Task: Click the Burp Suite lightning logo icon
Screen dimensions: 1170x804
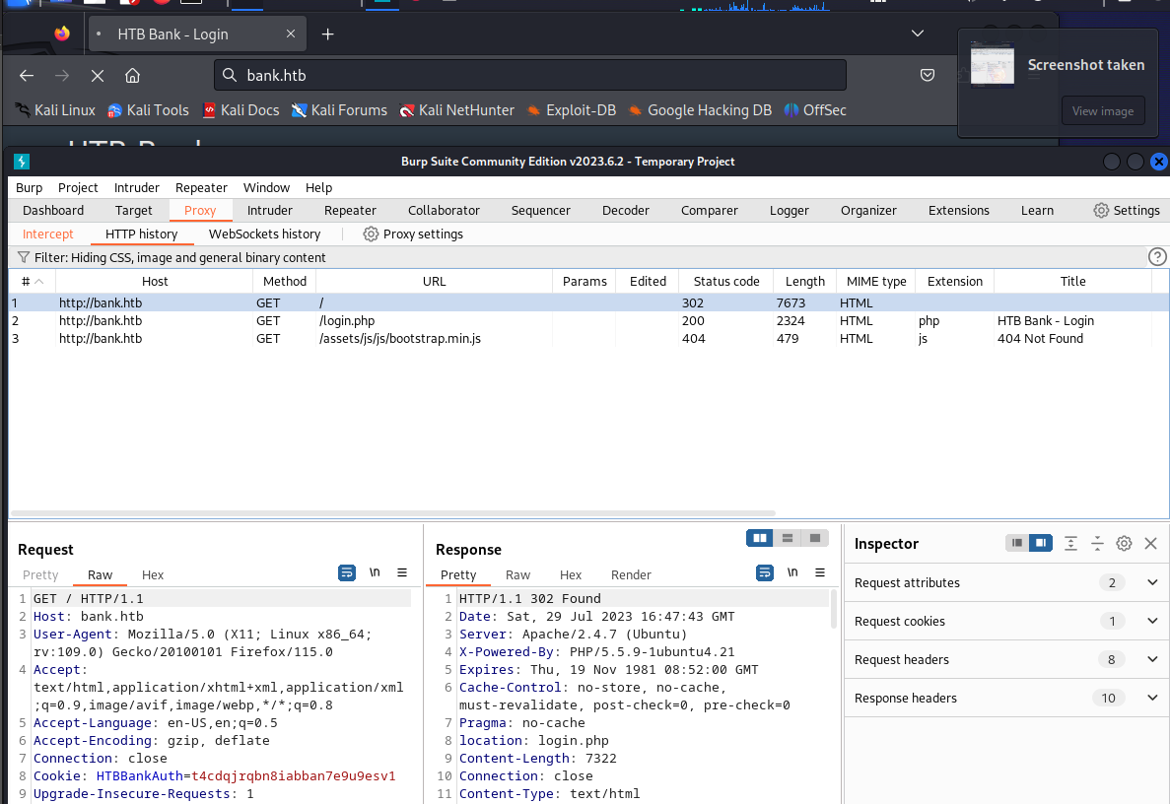Action: click(22, 162)
